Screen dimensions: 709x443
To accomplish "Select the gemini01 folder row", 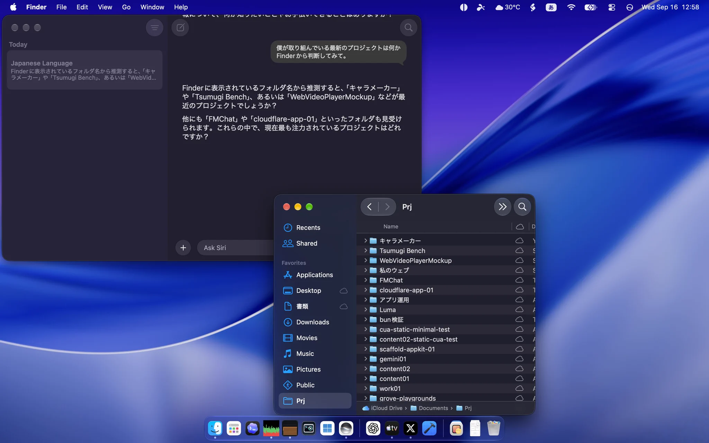I will [446, 359].
